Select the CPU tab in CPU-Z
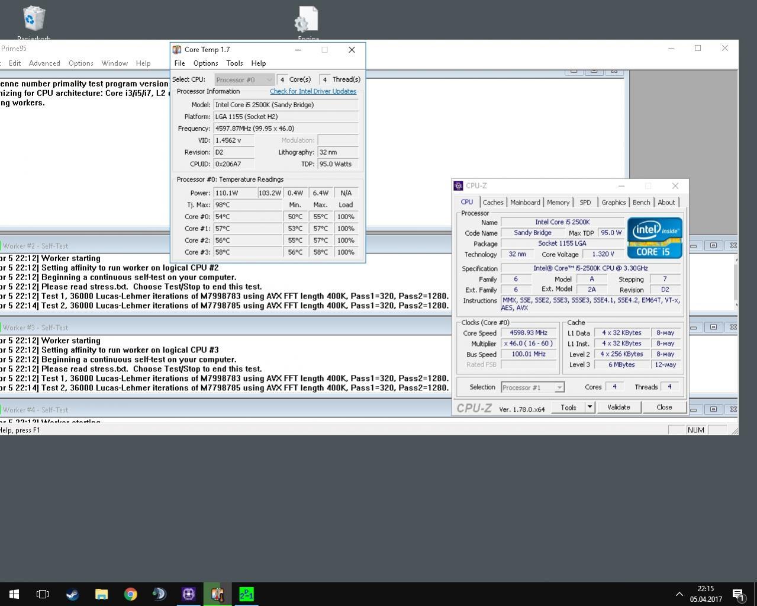This screenshot has height=606, width=757. coord(467,202)
